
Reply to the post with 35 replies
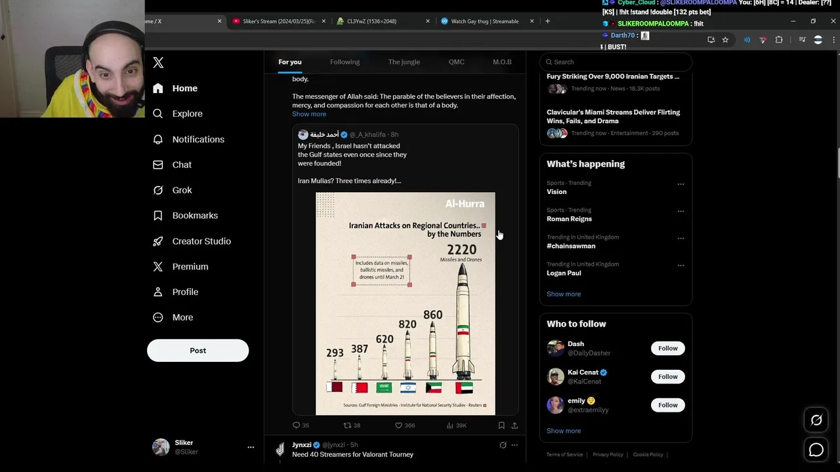coord(301,425)
